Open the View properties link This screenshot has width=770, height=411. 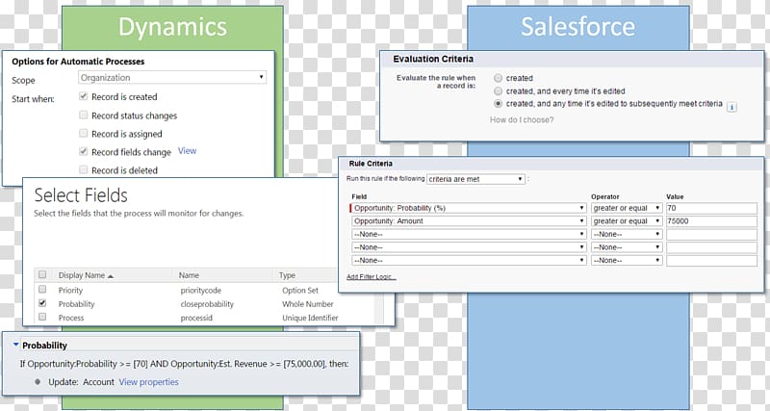pyautogui.click(x=149, y=381)
